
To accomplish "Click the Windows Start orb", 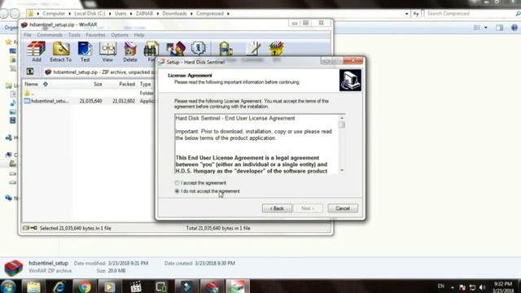I will click(8, 286).
